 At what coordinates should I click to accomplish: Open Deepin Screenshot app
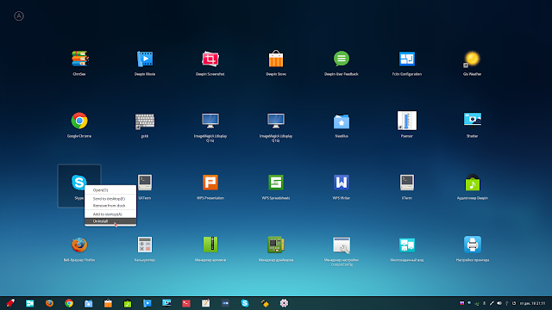coord(210,59)
